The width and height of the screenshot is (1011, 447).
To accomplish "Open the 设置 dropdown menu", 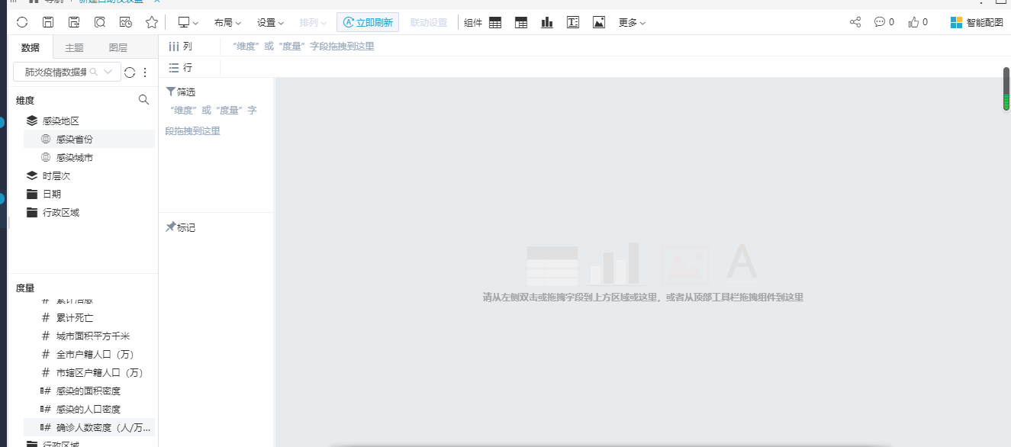I will coord(270,22).
